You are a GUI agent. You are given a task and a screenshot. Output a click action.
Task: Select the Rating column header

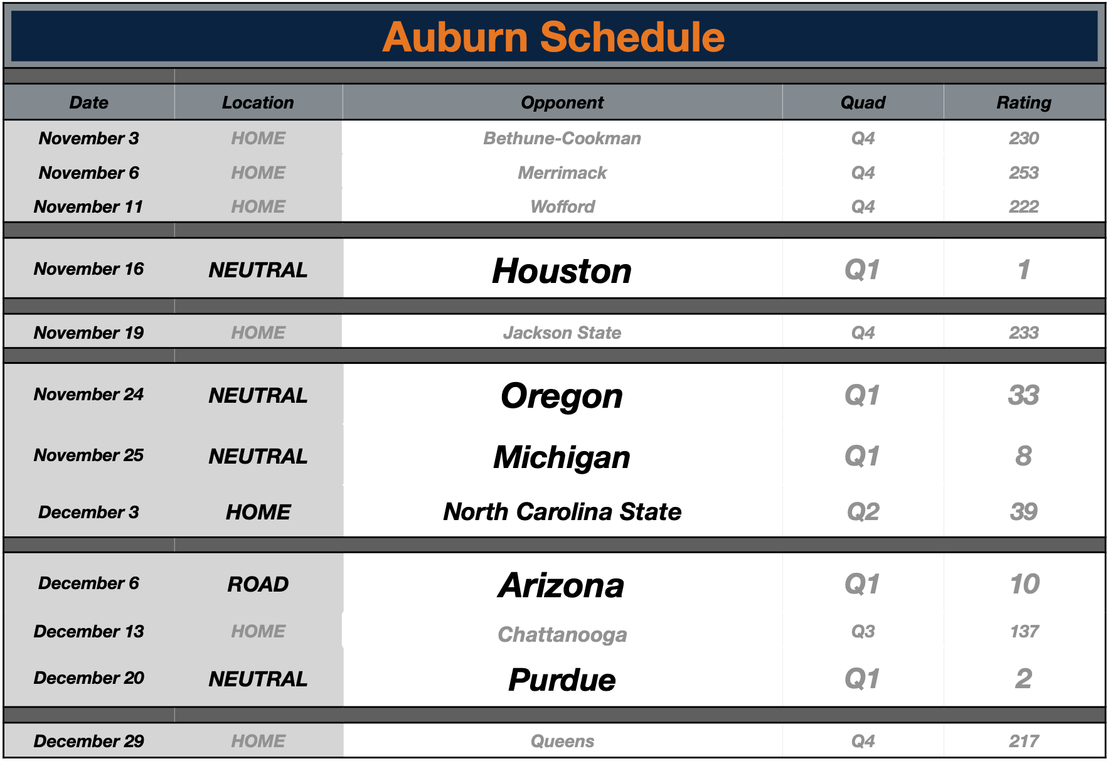(x=1024, y=102)
